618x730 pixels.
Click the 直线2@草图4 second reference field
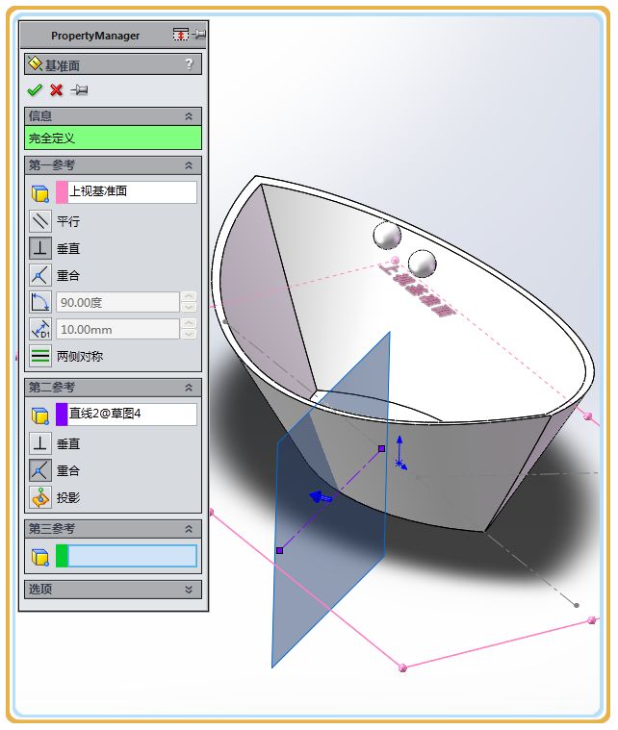pos(133,414)
